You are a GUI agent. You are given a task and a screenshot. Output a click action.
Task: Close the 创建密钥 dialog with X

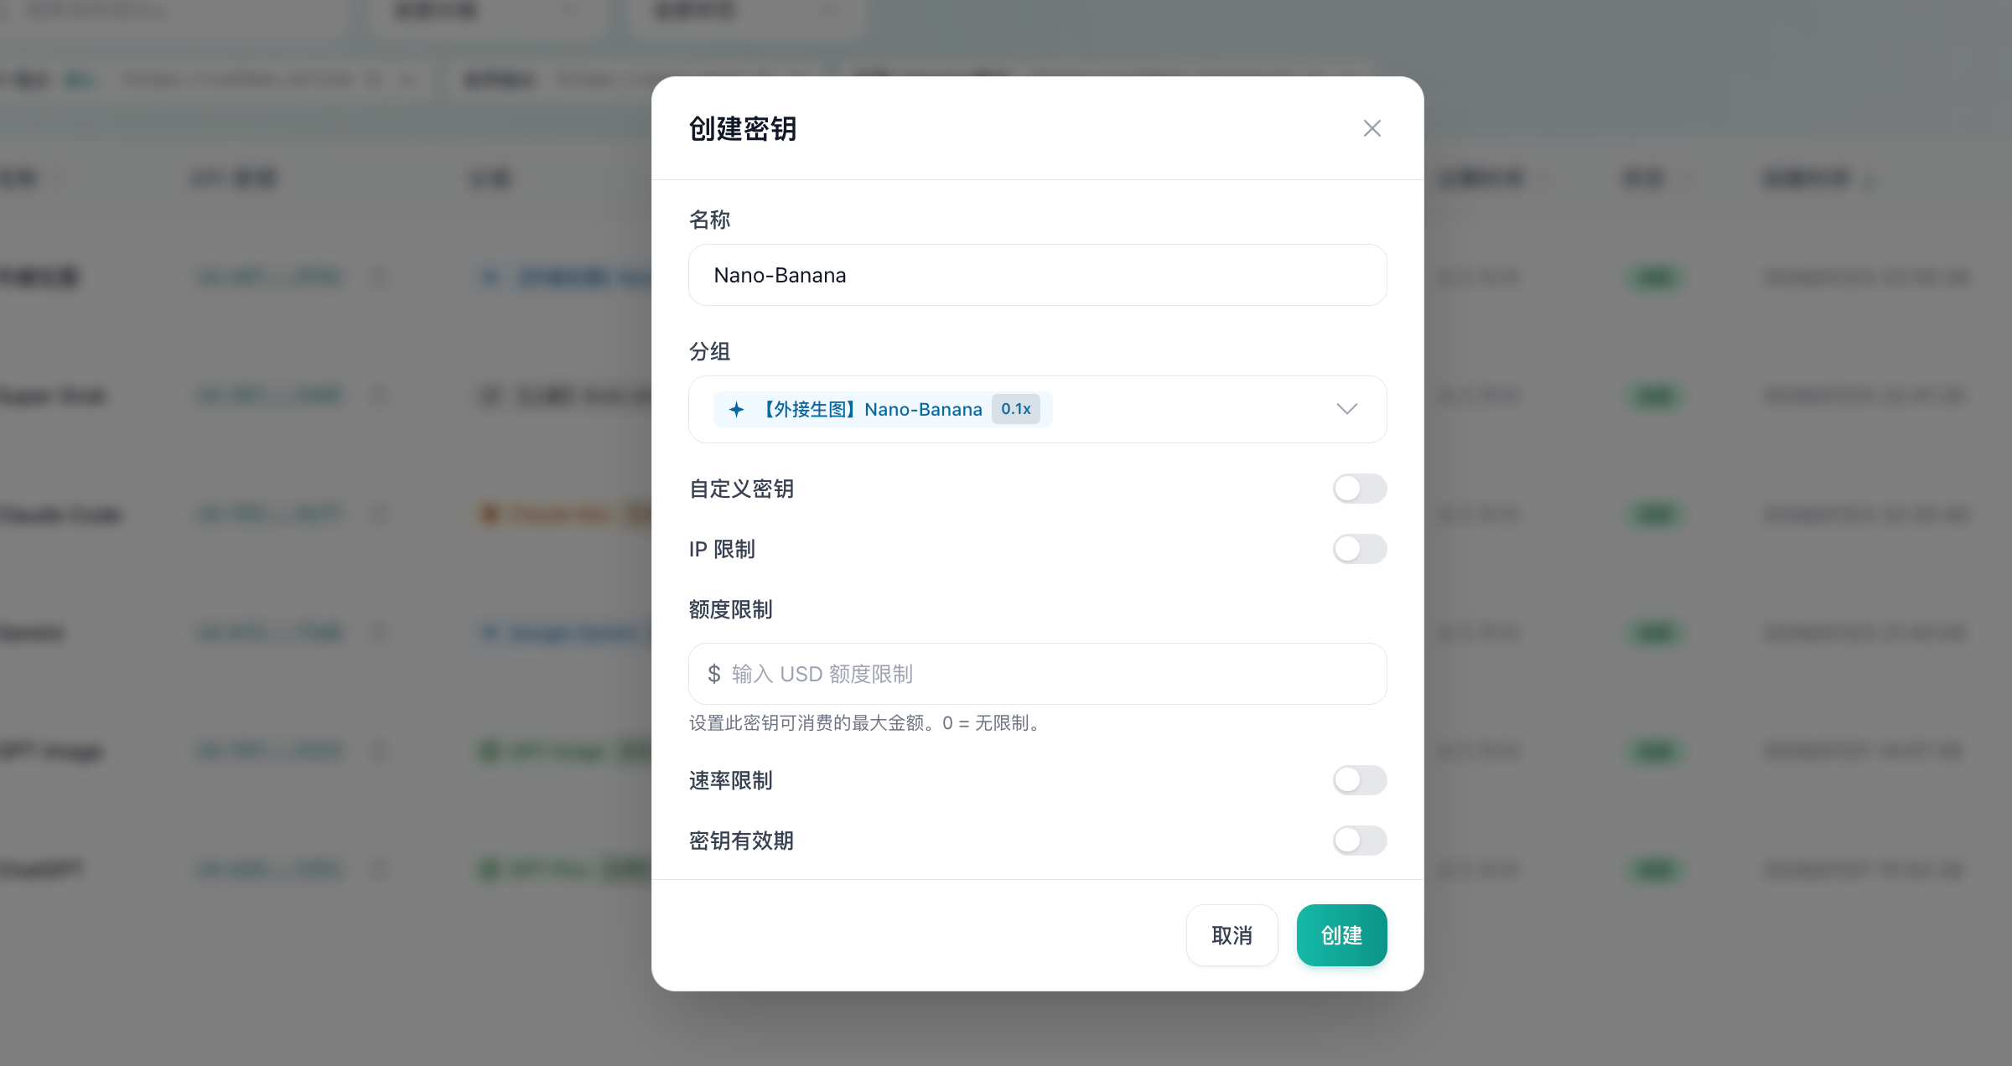pyautogui.click(x=1372, y=128)
